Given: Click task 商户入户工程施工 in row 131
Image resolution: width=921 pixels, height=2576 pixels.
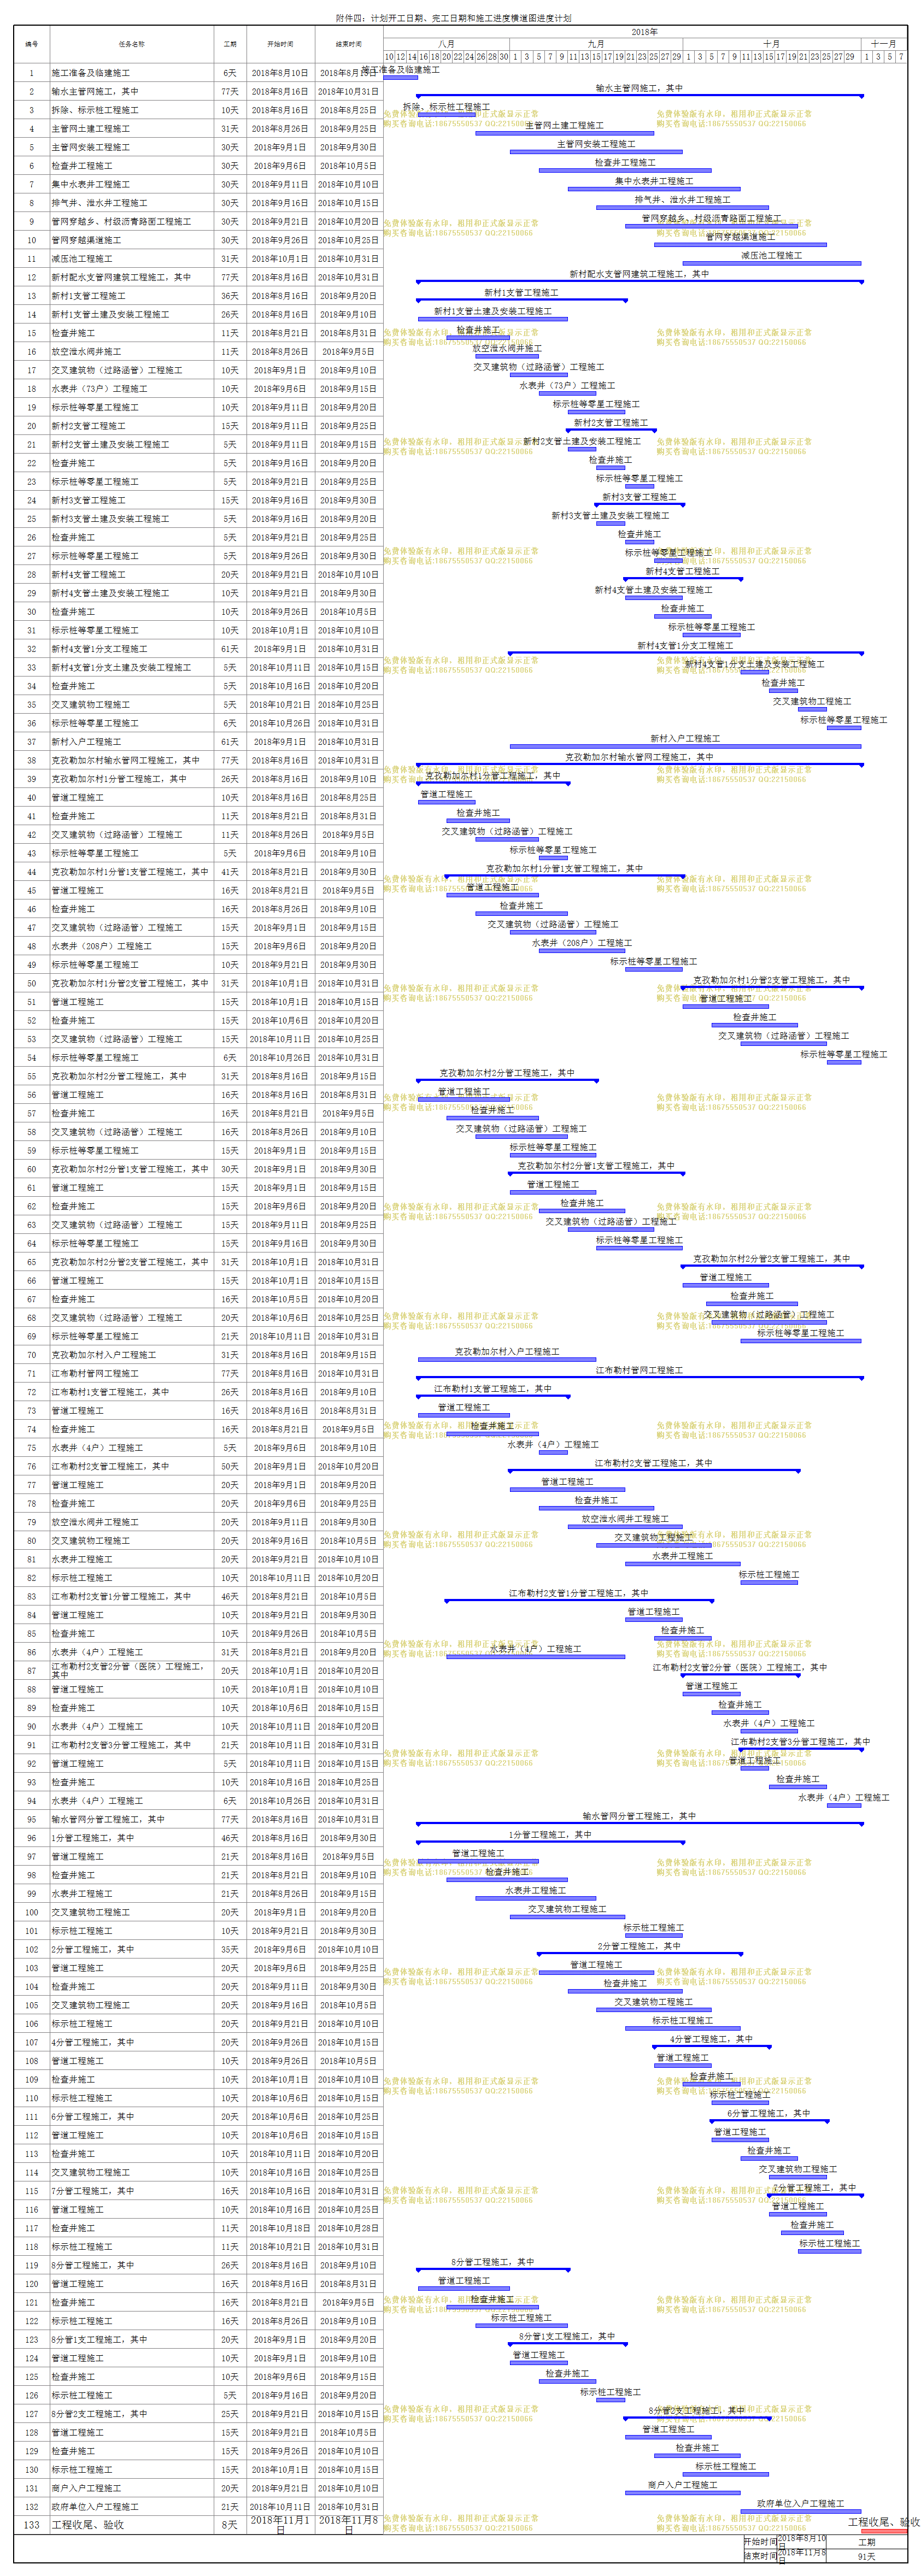Looking at the screenshot, I should (86, 2488).
